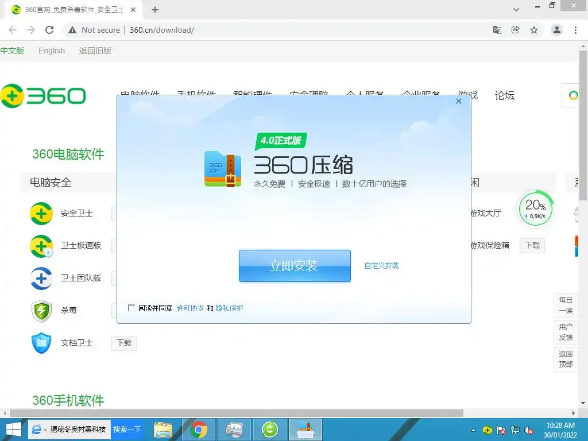Click the taskbar search box 揭秘冬奥村黑科技
The image size is (588, 441).
[69, 430]
